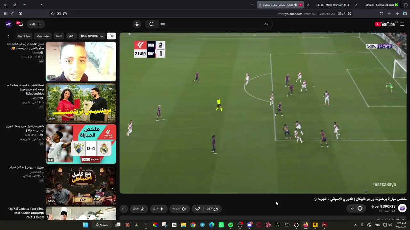
Task: Select the 'All' filter chip
Action: point(111,36)
